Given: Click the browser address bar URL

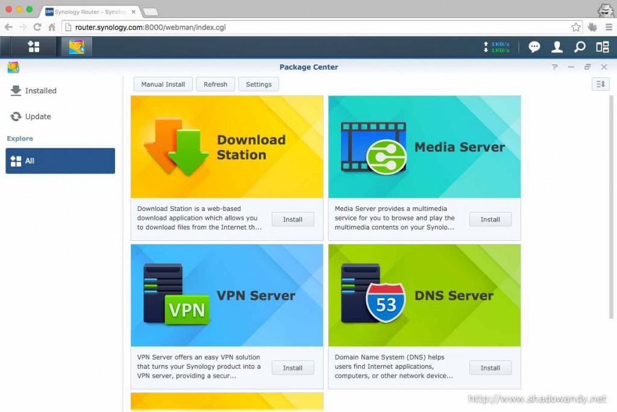Looking at the screenshot, I should coord(150,27).
